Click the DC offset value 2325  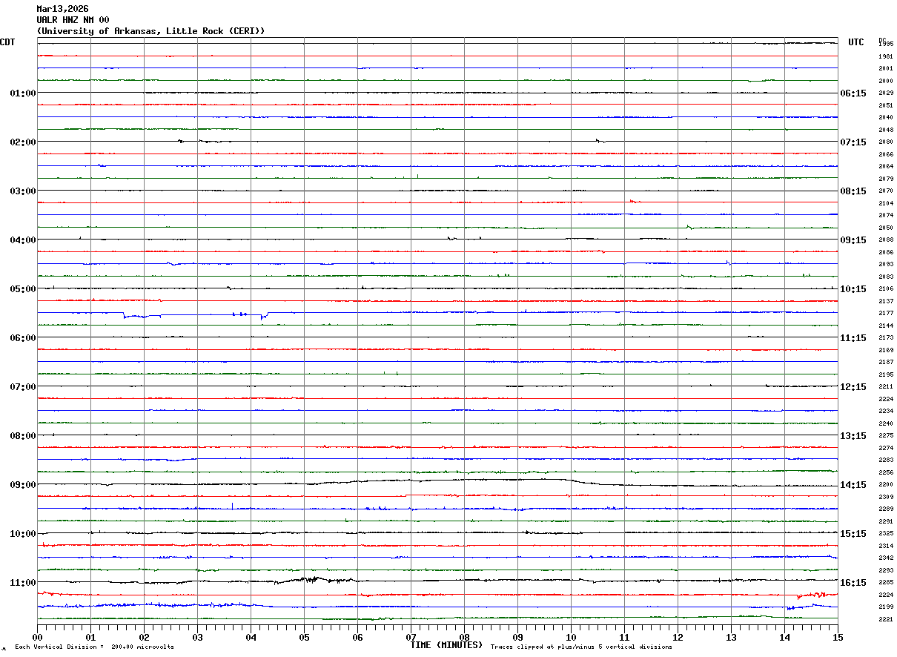coord(886,534)
